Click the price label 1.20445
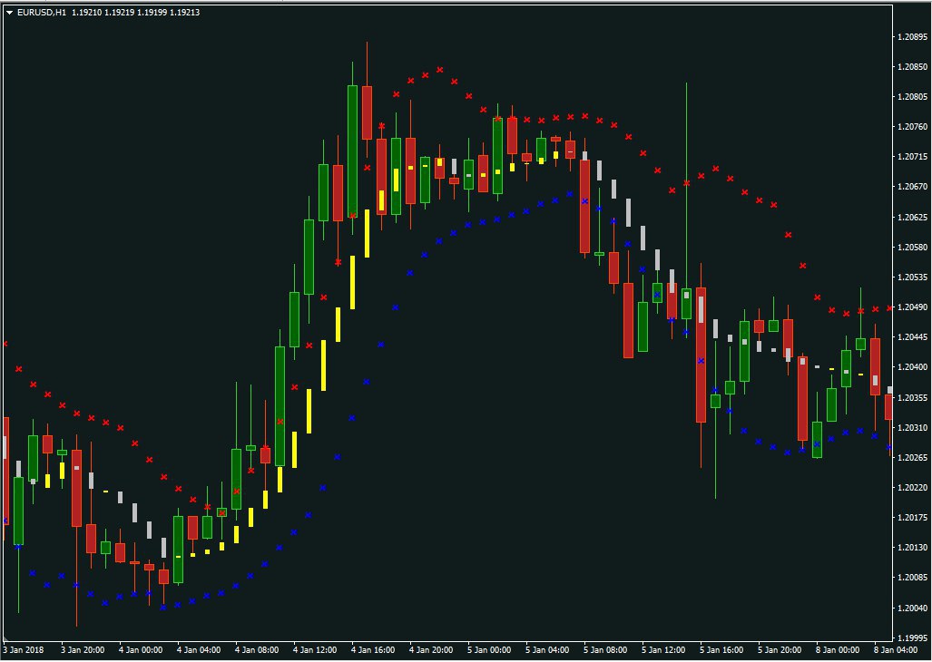Screen dimensions: 932x662 pyautogui.click(x=912, y=337)
